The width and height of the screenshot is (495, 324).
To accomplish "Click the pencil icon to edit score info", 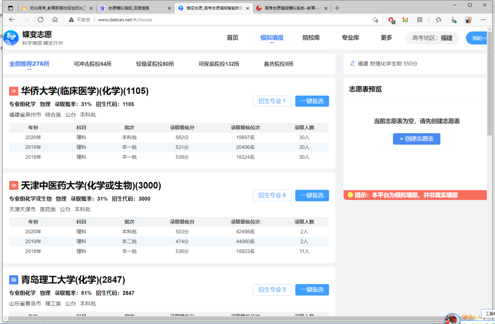I will coord(352,63).
